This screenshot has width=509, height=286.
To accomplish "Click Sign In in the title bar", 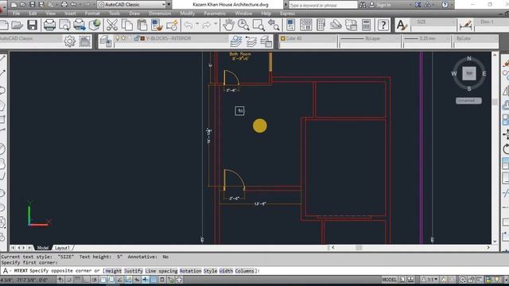I will click(383, 5).
